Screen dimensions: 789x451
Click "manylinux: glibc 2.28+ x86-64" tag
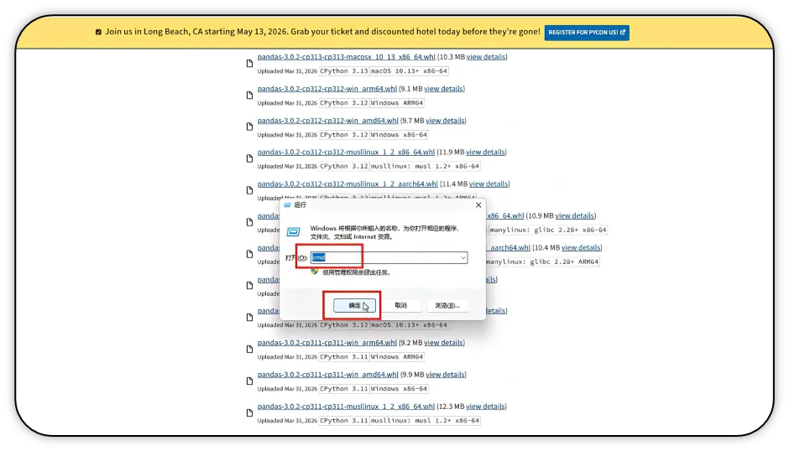[548, 230]
